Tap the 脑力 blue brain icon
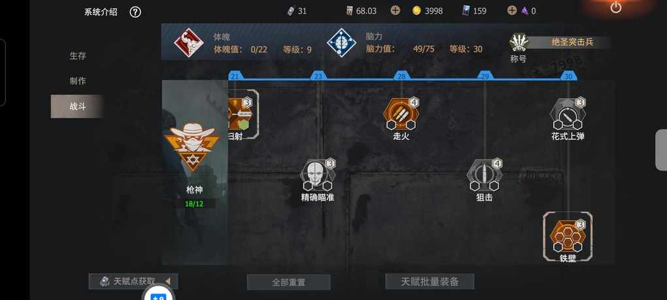The height and width of the screenshot is (300, 667). [341, 42]
